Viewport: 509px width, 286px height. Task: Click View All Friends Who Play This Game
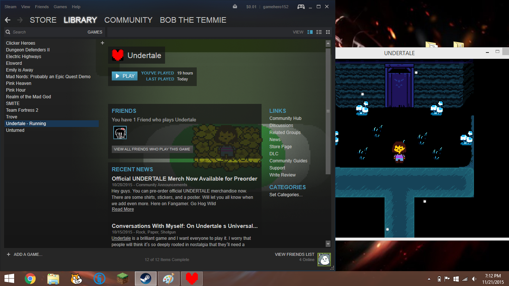coord(152,149)
